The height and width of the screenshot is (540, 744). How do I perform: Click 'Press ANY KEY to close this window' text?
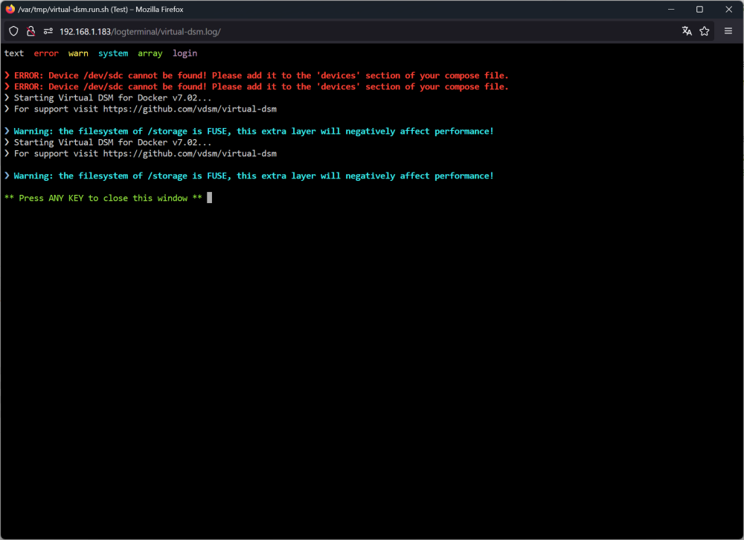(103, 199)
